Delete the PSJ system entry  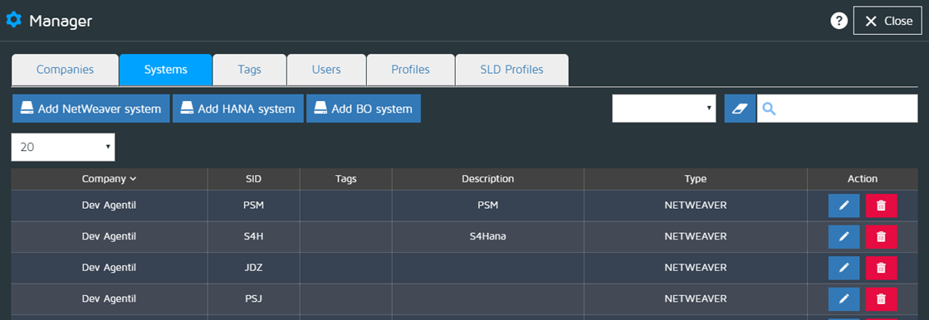[x=881, y=299]
